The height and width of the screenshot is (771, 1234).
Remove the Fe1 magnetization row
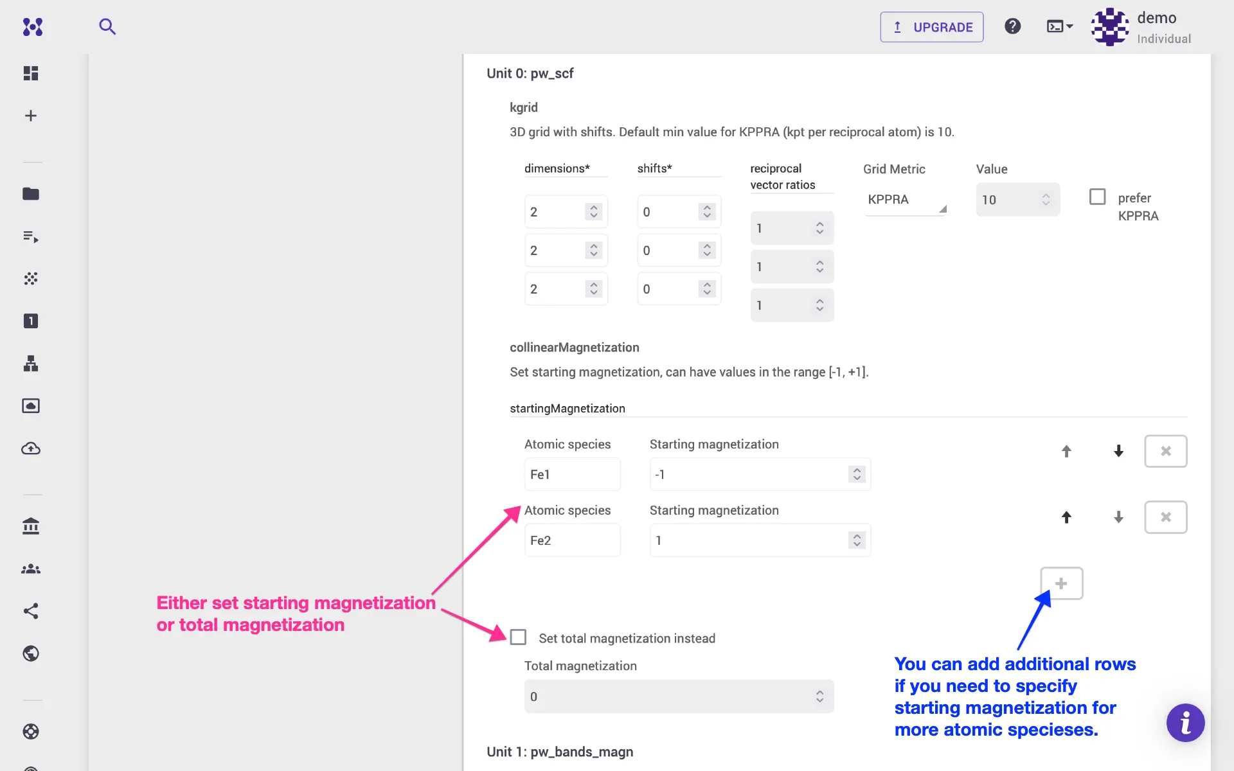click(1165, 451)
